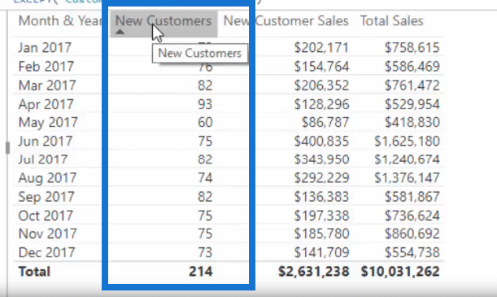Viewport: 497px width, 297px height.
Task: Click the $758,615 total sales value
Action: point(412,47)
